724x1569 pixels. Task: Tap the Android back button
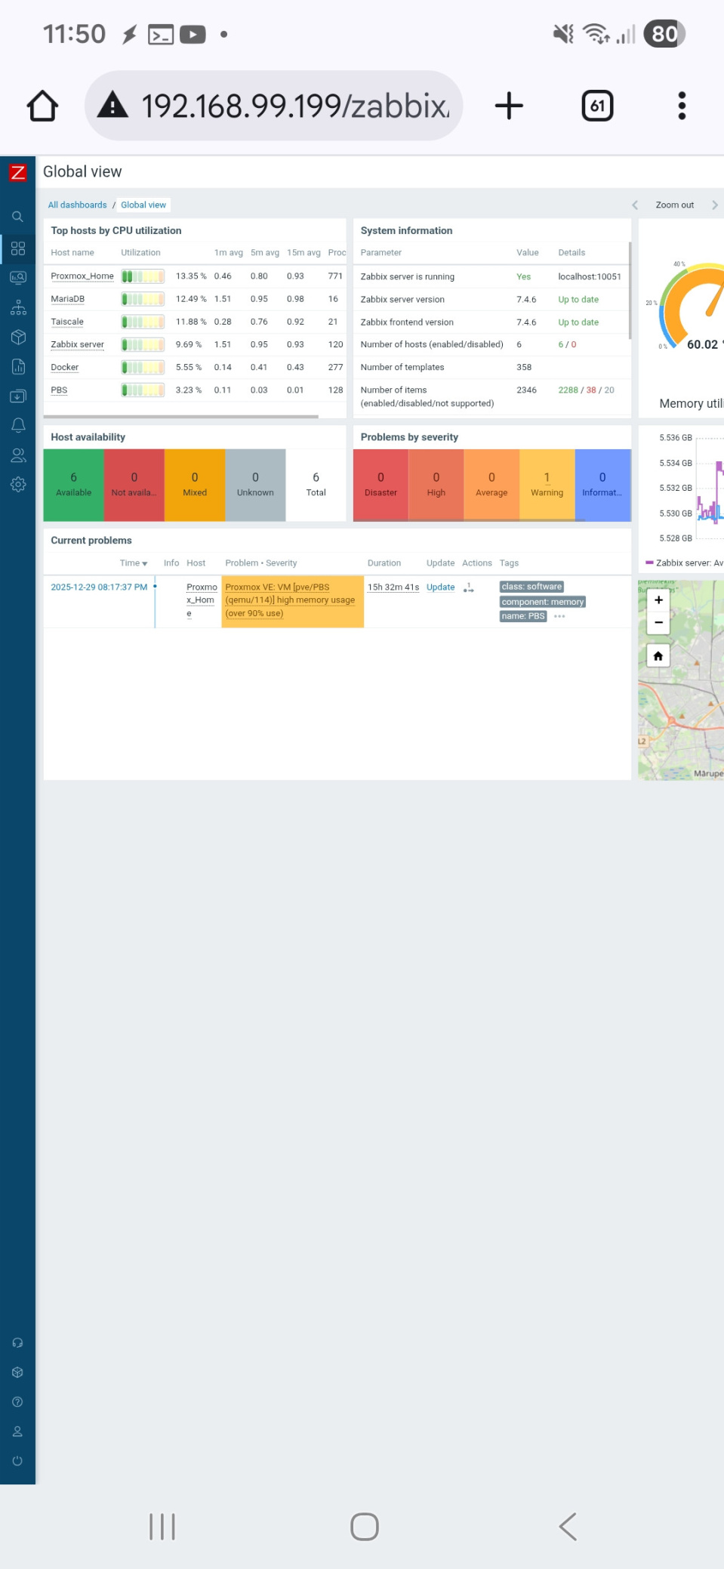pyautogui.click(x=568, y=1527)
